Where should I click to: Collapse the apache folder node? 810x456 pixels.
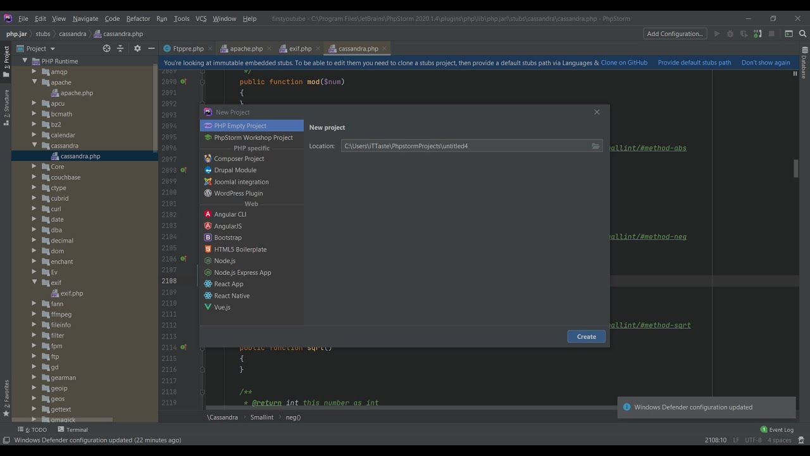pos(35,82)
